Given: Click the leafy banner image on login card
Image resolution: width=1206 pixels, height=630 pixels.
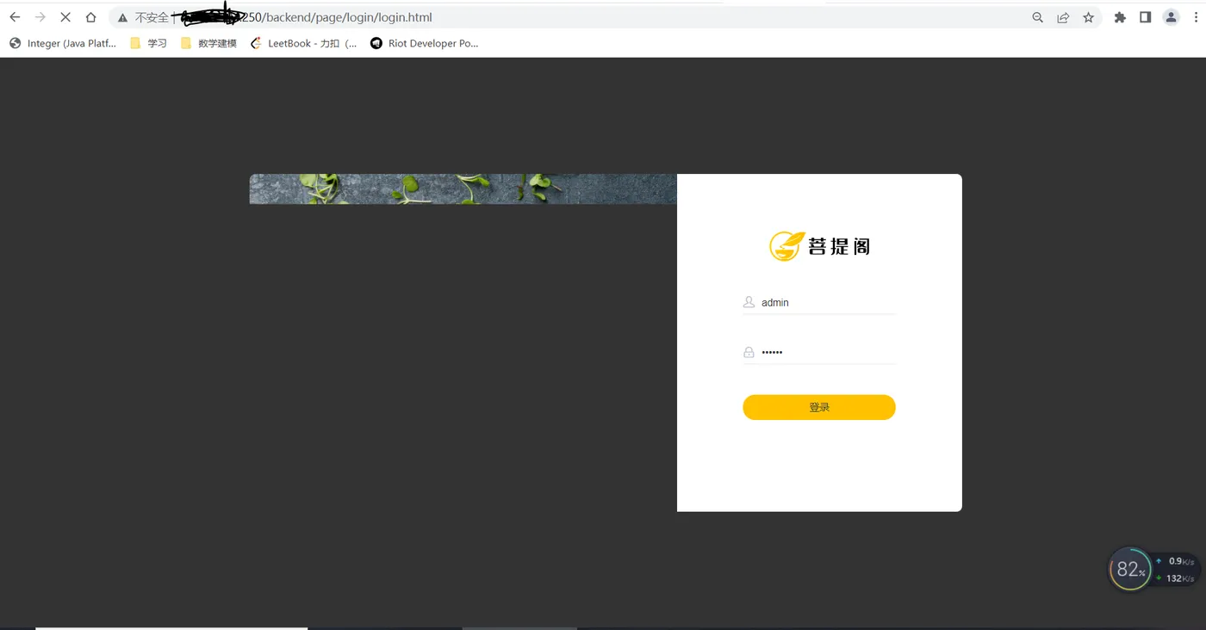Looking at the screenshot, I should point(463,189).
